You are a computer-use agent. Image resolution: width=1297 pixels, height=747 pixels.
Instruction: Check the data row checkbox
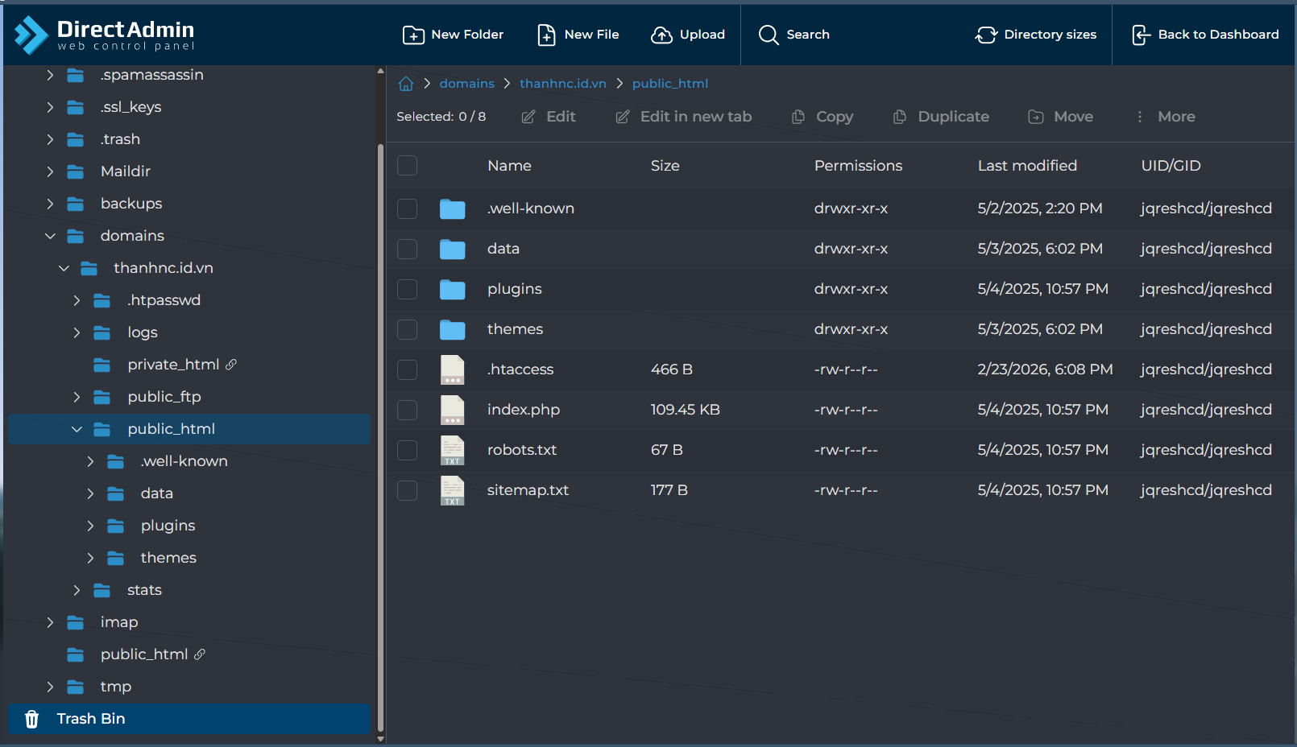pos(408,249)
